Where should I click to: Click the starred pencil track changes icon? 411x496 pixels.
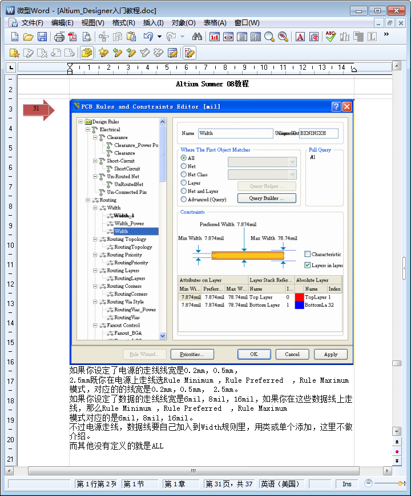(x=103, y=53)
